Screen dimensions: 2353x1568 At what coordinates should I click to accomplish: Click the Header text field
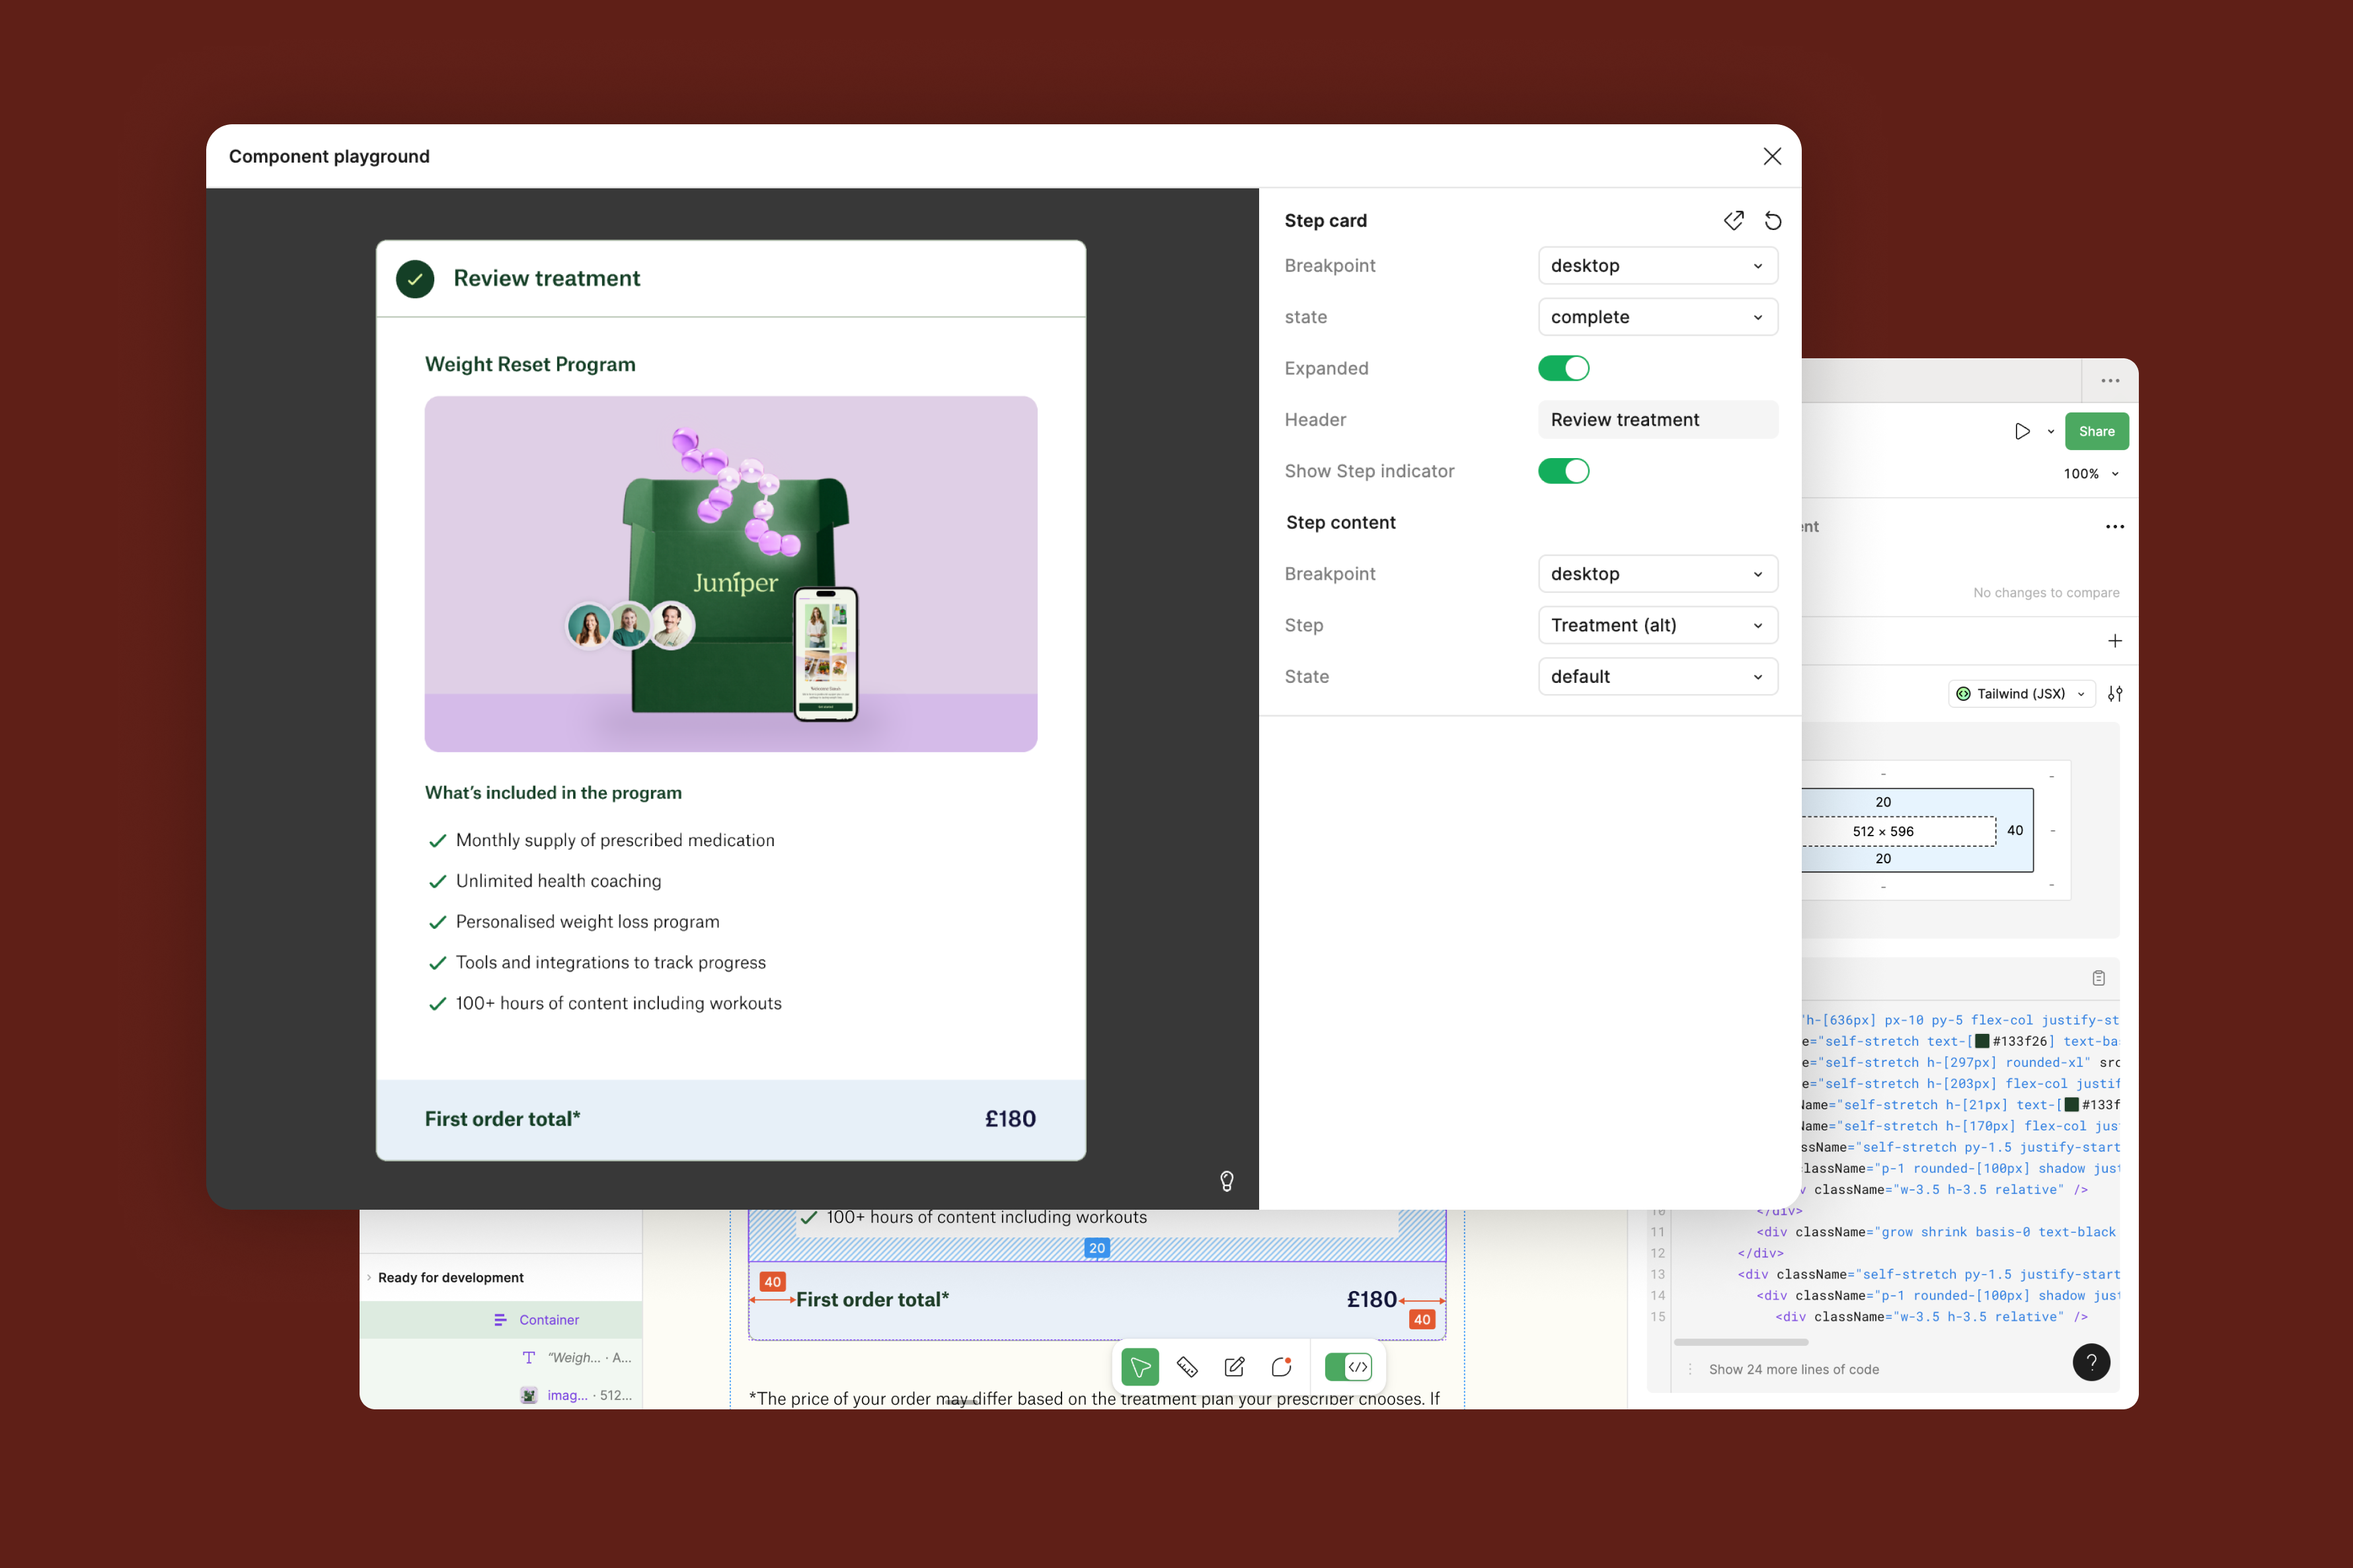(1657, 420)
